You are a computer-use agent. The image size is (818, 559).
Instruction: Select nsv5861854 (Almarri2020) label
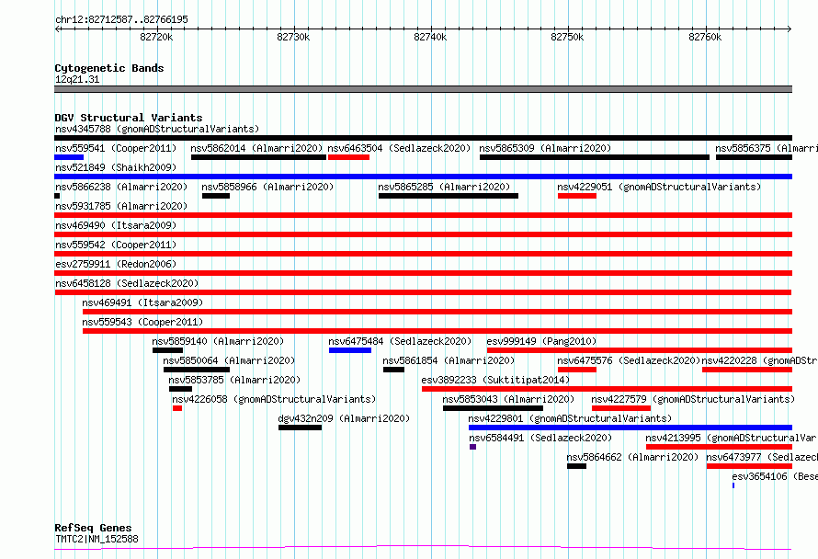(449, 360)
